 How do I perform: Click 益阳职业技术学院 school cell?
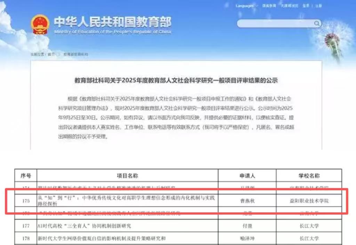309,201
